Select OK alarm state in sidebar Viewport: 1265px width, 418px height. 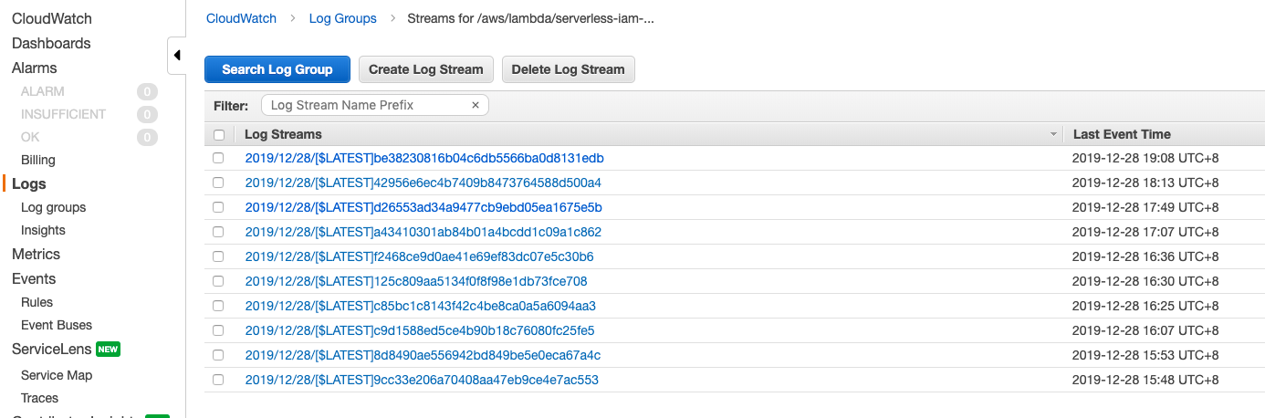[x=30, y=137]
